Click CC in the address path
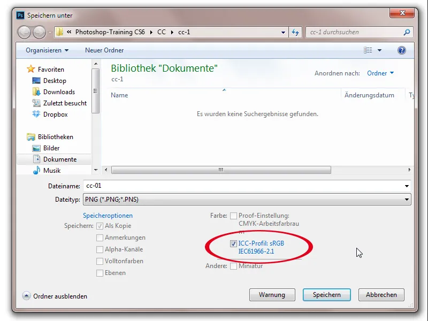 coord(162,32)
